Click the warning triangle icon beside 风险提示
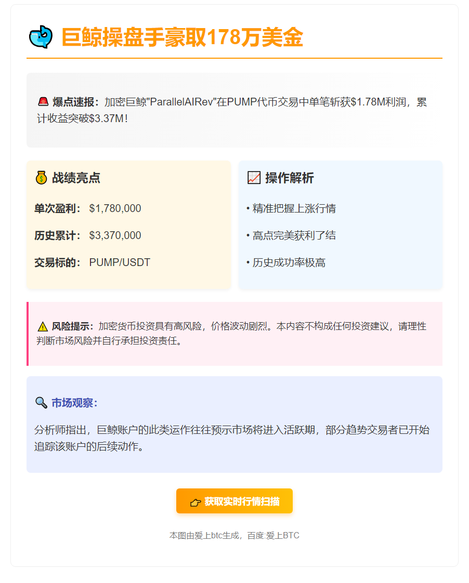This screenshot has height=583, width=469. [x=43, y=326]
